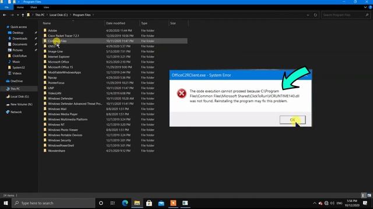The height and width of the screenshot is (209, 373).
Task: Open Downloads in the navigation pane
Action: click(x=20, y=38)
